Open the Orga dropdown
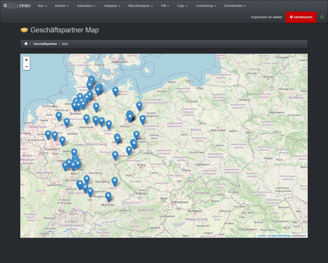The width and height of the screenshot is (328, 263). (x=182, y=6)
